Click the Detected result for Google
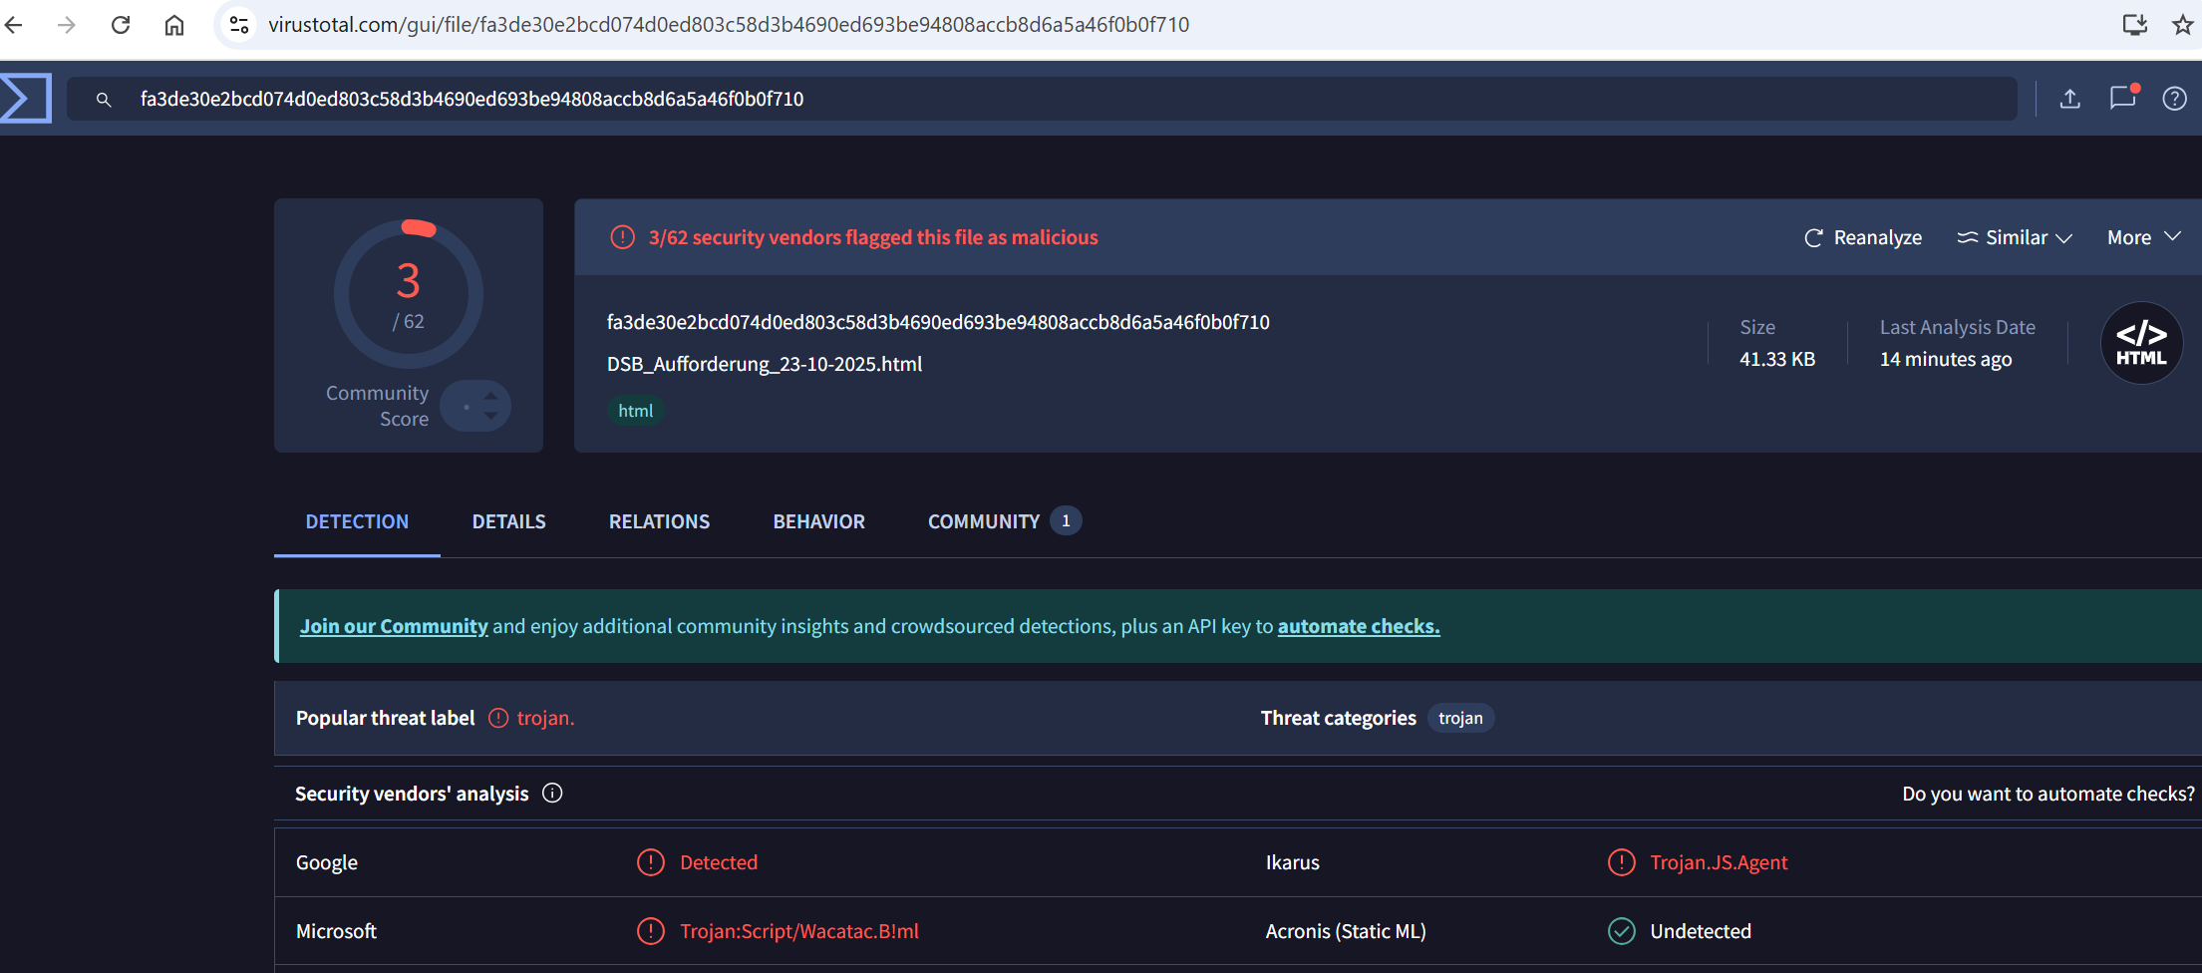This screenshot has height=973, width=2202. (x=719, y=862)
